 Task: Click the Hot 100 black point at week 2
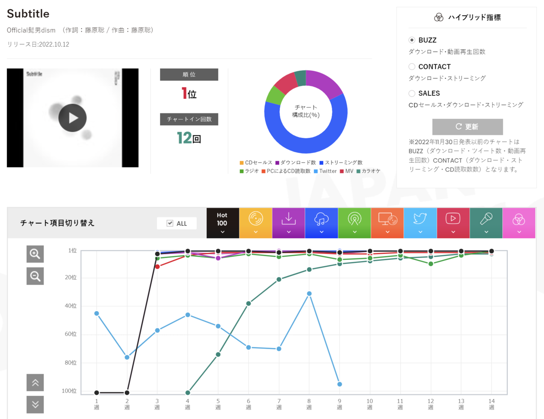(127, 393)
